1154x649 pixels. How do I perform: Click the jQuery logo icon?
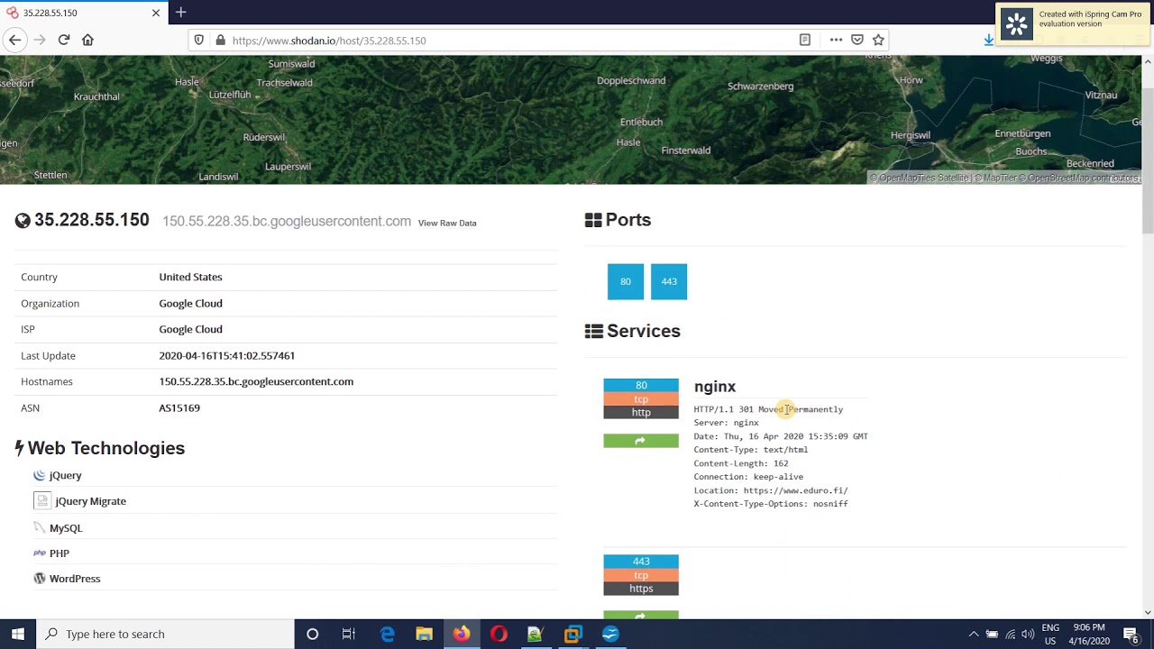pyautogui.click(x=40, y=475)
